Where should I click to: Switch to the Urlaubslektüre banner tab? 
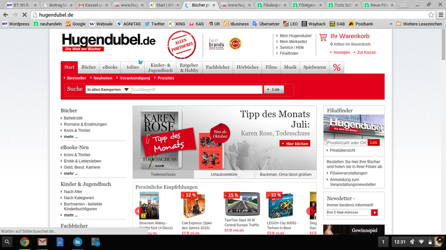click(x=224, y=174)
